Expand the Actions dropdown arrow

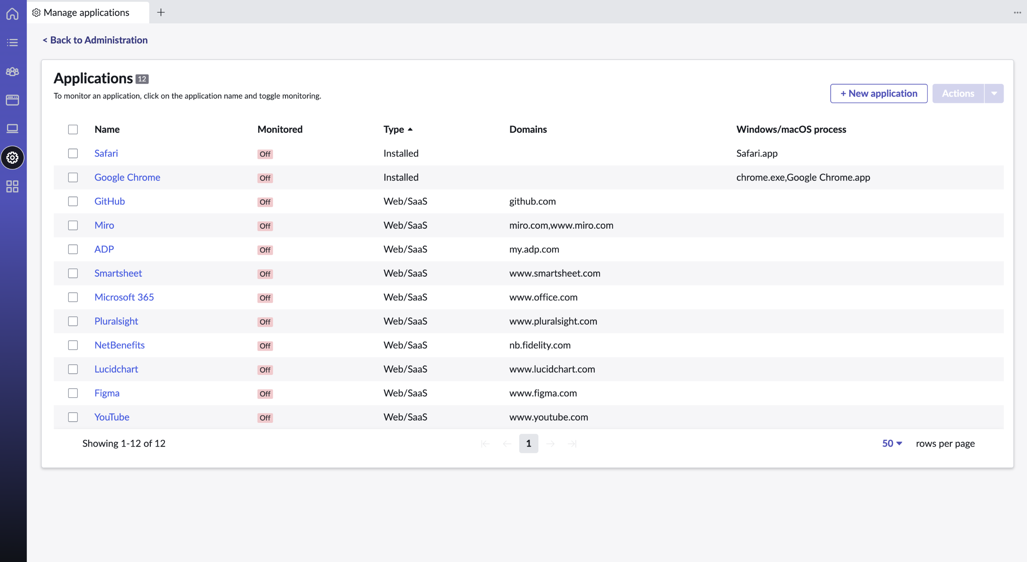click(x=994, y=93)
